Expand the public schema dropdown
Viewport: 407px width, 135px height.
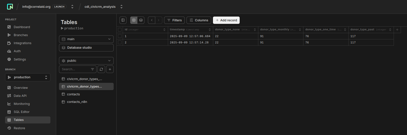tap(86, 61)
